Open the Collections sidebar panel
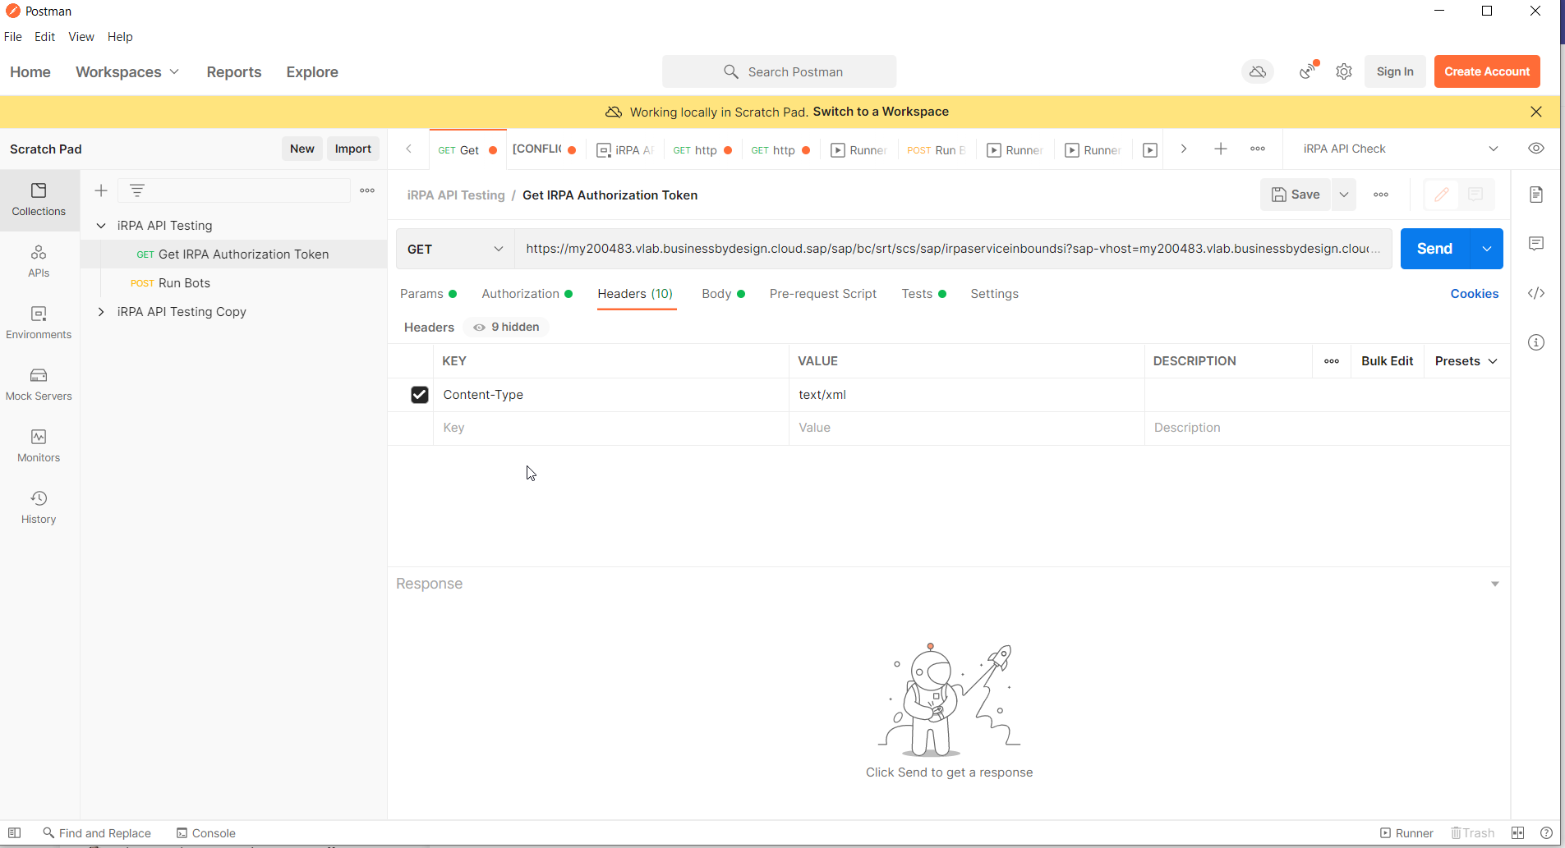The image size is (1565, 848). pyautogui.click(x=39, y=199)
